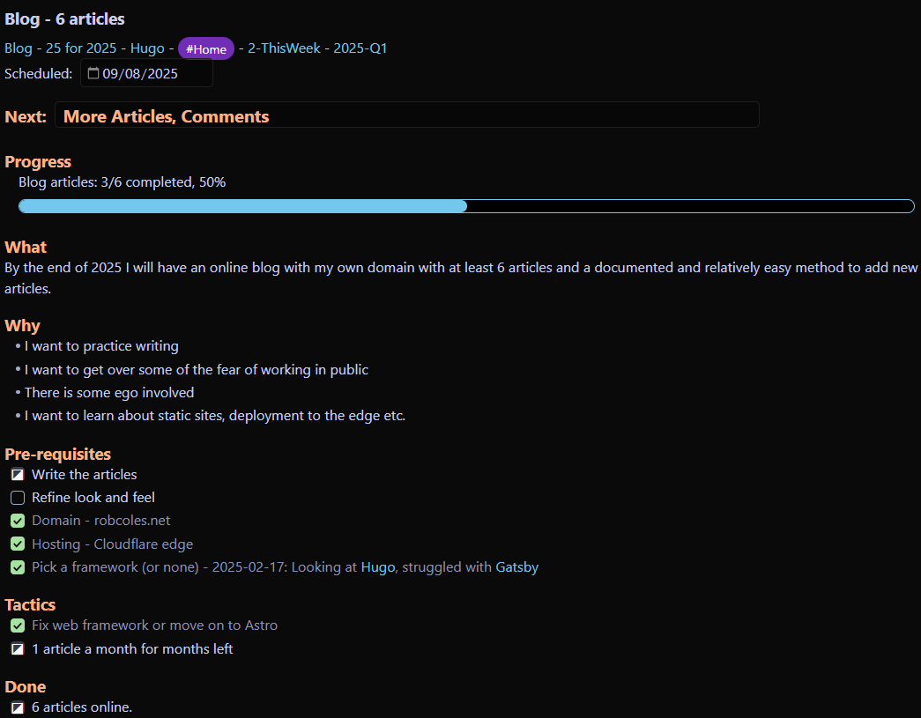
Task: Uncheck the 'Pick a framework' checkbox
Action: click(x=18, y=567)
